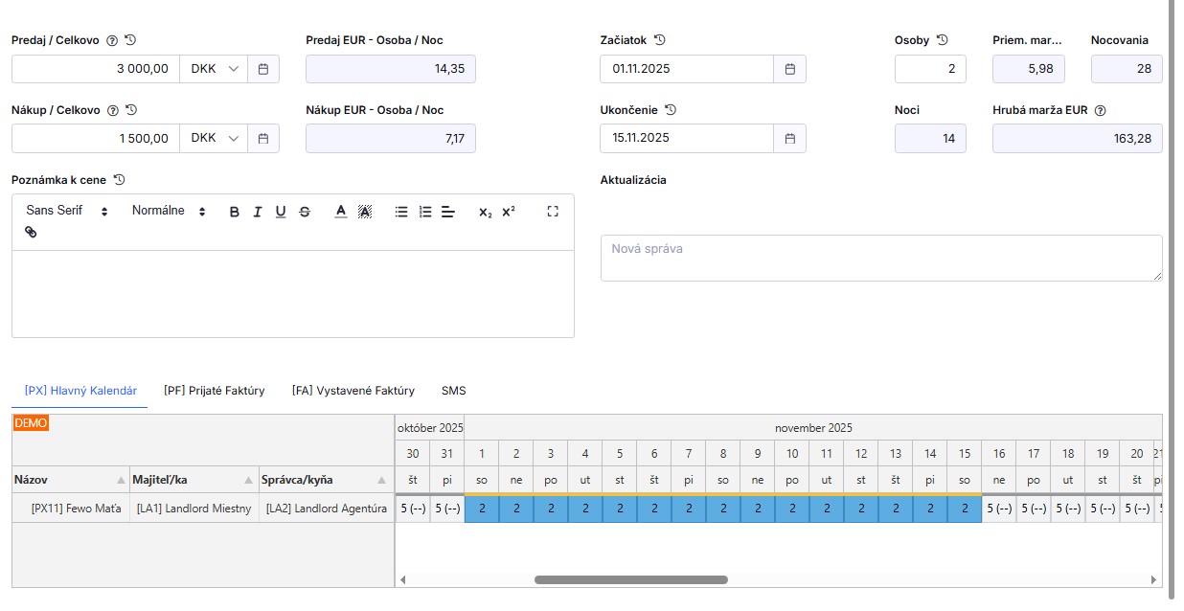
Task: Open DKK currency dropdown for Predaj
Action: (x=213, y=69)
